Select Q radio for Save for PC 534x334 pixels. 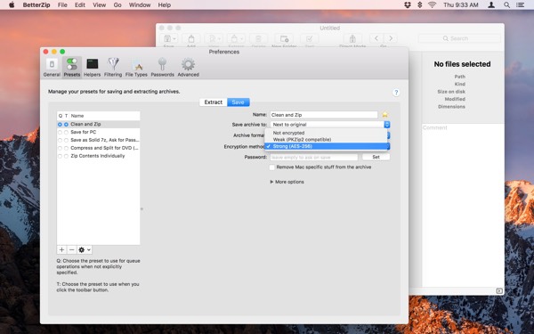60,132
